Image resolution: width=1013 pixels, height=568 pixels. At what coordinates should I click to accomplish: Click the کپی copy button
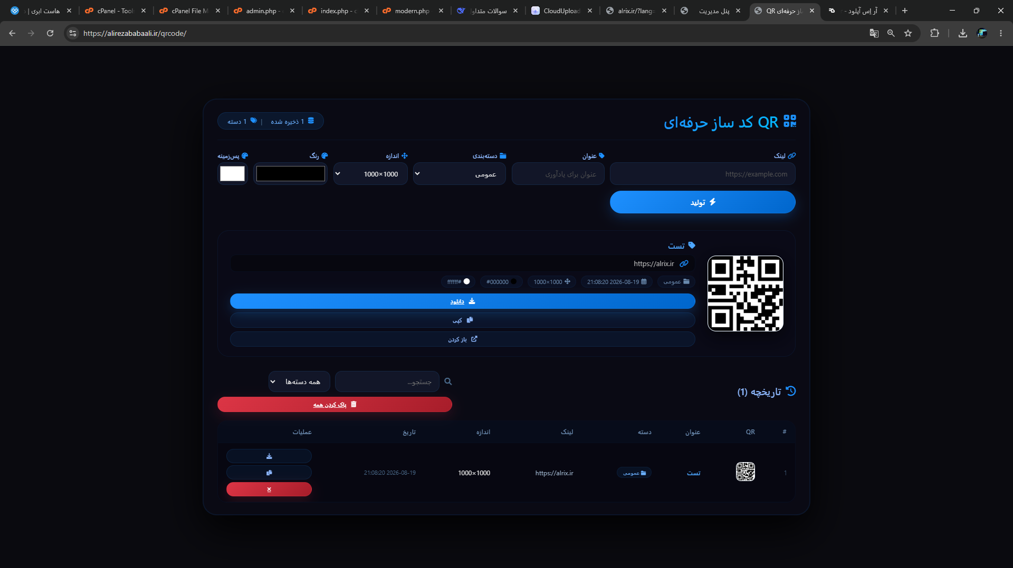[x=462, y=320]
